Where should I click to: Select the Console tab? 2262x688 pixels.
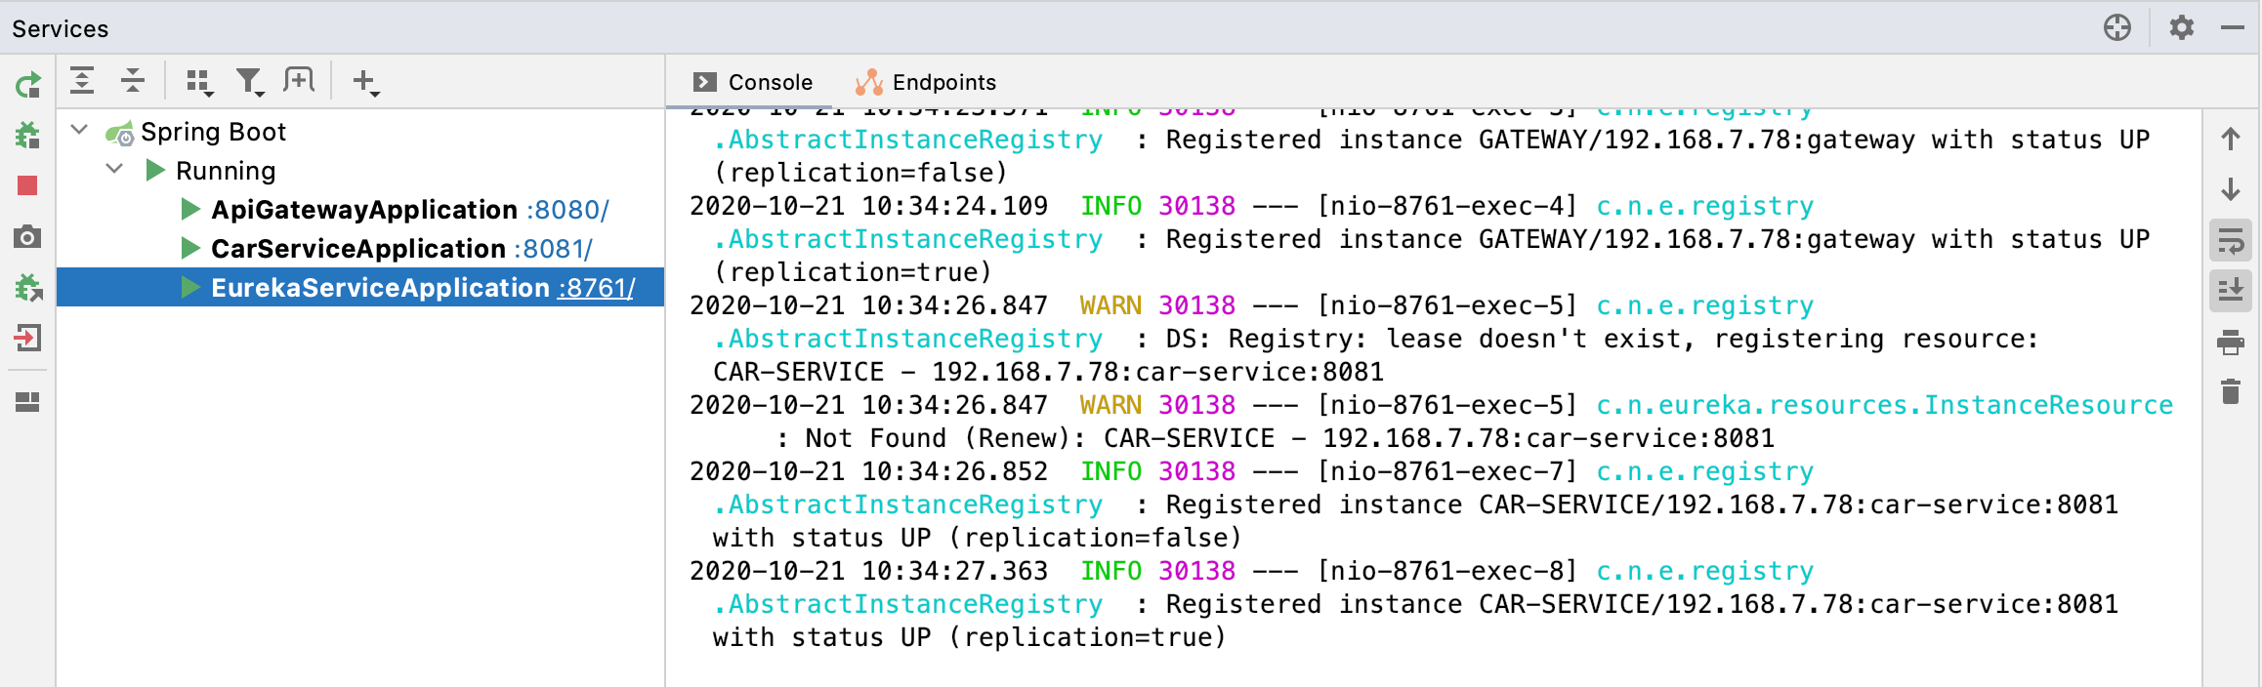(x=752, y=82)
